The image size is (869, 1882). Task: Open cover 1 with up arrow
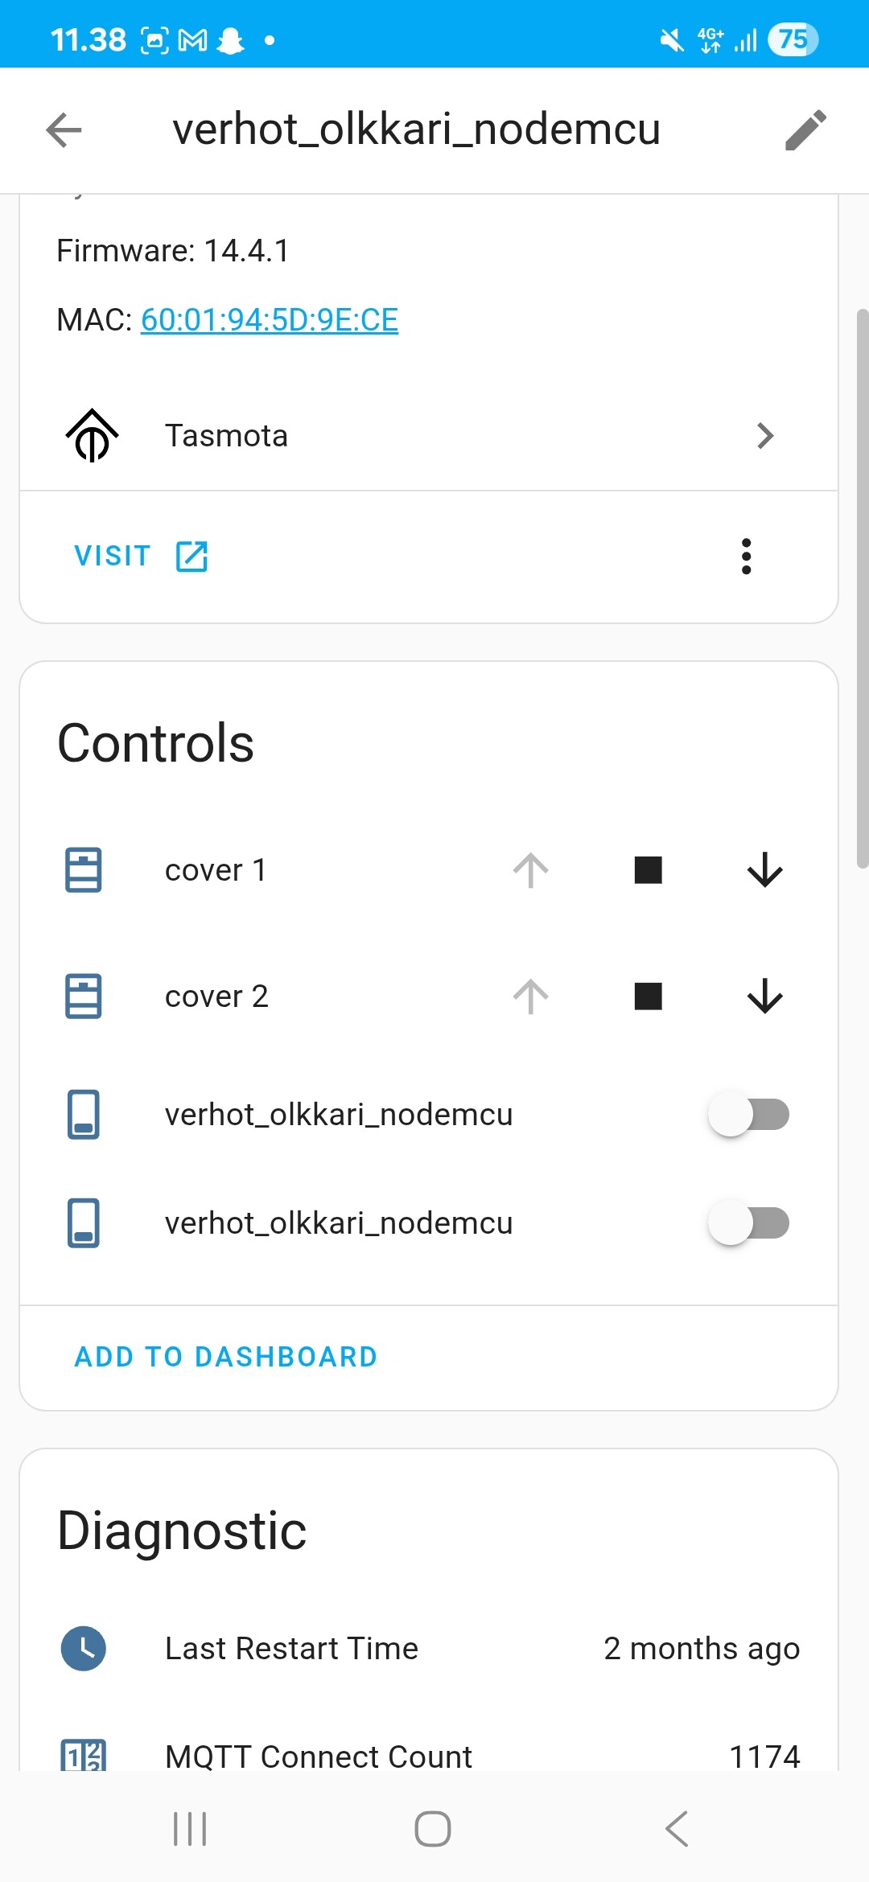[531, 870]
